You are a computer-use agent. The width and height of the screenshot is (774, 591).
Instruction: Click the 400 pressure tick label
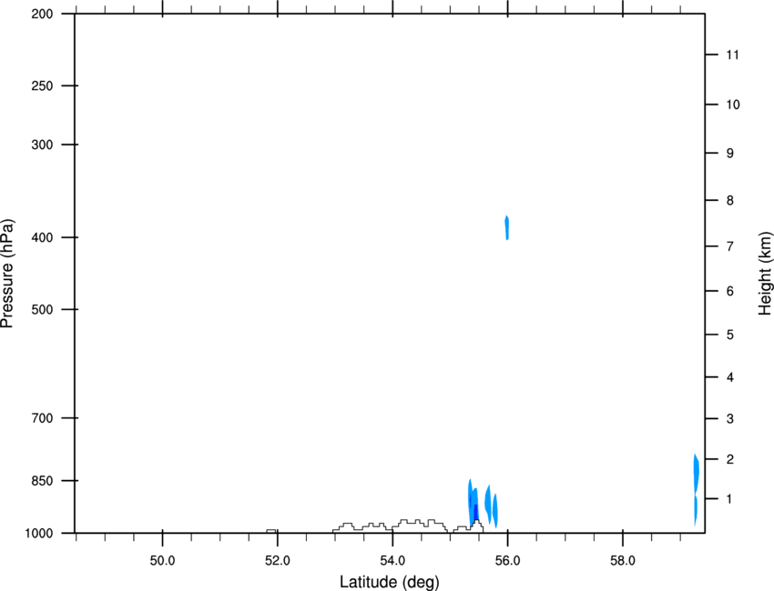coord(42,237)
